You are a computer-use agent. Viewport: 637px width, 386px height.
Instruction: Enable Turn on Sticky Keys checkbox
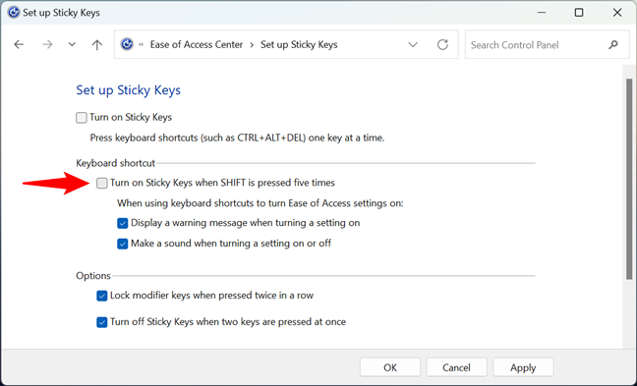[82, 118]
